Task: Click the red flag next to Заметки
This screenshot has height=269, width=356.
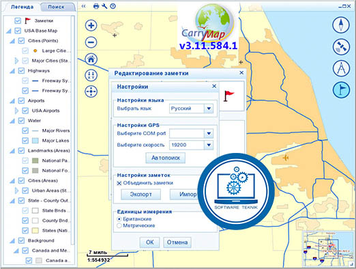Action: (x=27, y=20)
